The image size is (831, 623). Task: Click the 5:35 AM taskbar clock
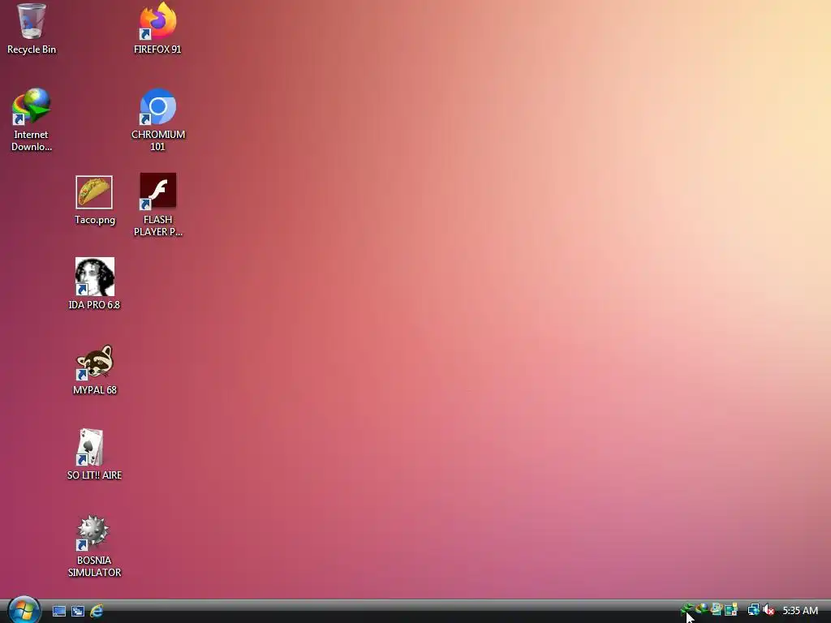[800, 610]
